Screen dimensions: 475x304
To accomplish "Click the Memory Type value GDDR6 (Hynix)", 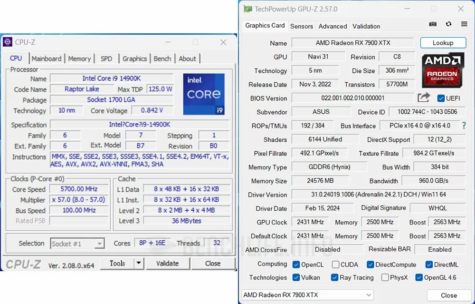I will 329,167.
